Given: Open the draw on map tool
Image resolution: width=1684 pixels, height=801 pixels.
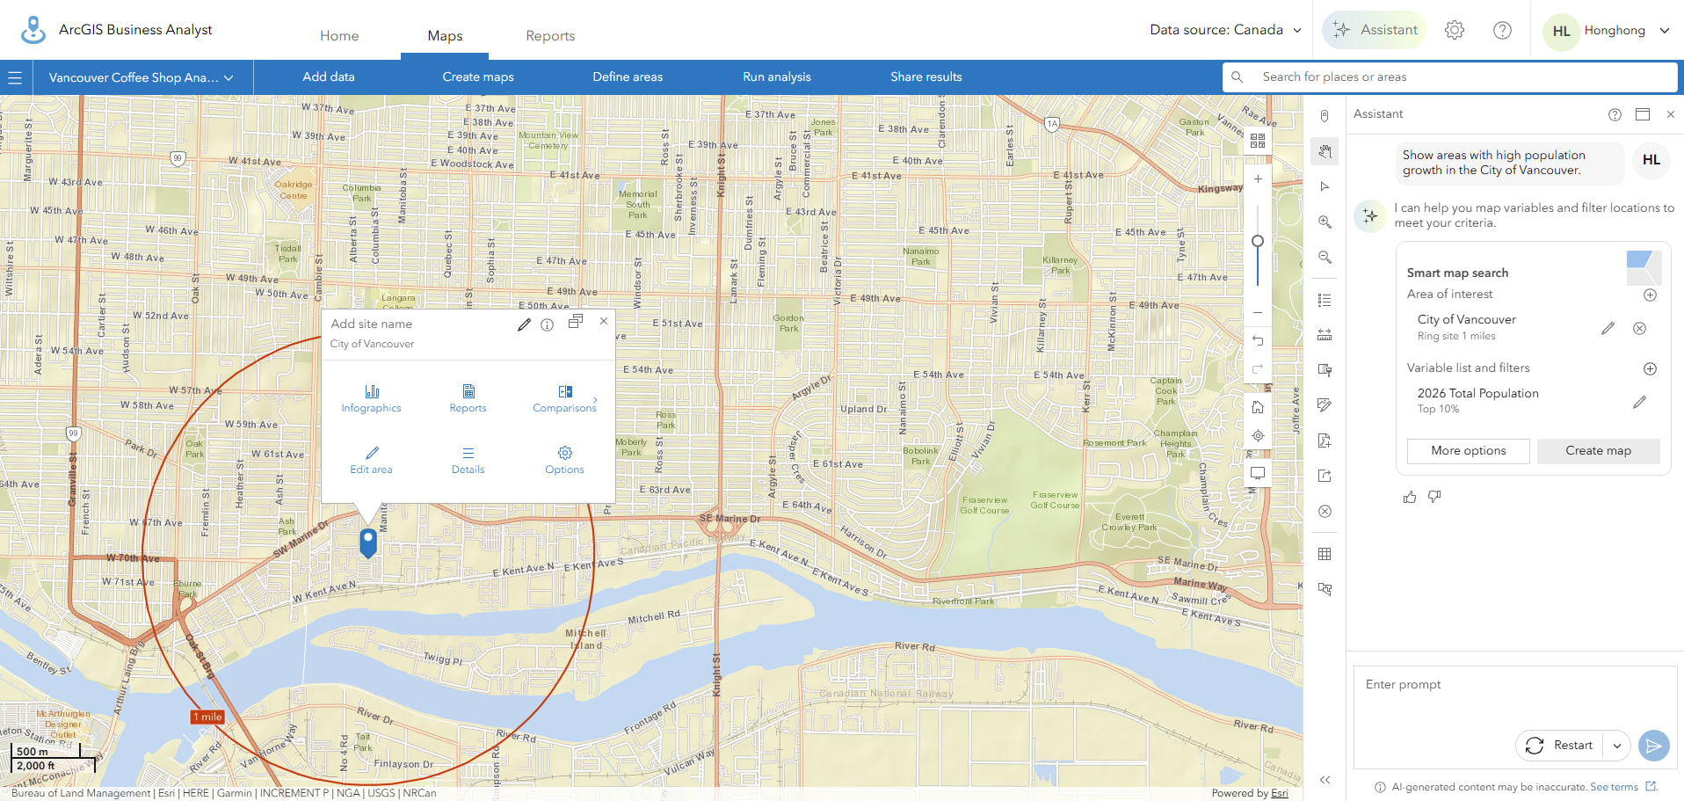Looking at the screenshot, I should (1325, 405).
